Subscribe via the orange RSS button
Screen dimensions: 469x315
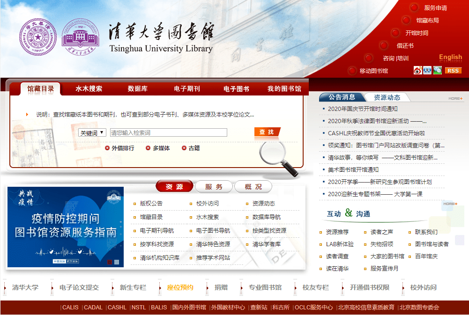453,71
